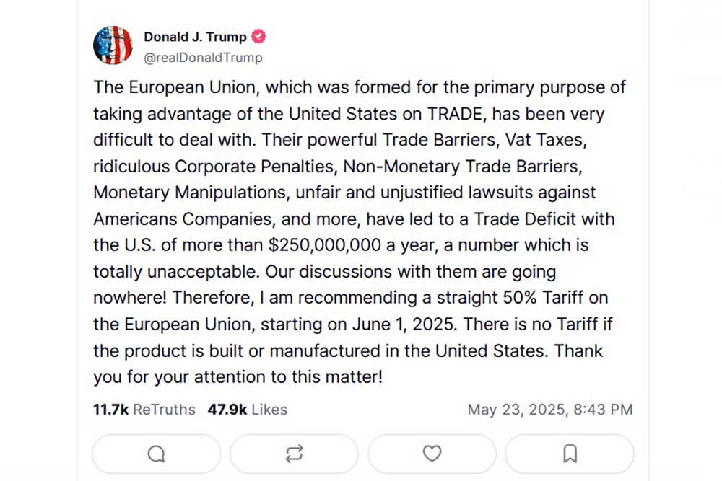Click the word TRADE in the post
This screenshot has height=481, width=722.
(454, 114)
